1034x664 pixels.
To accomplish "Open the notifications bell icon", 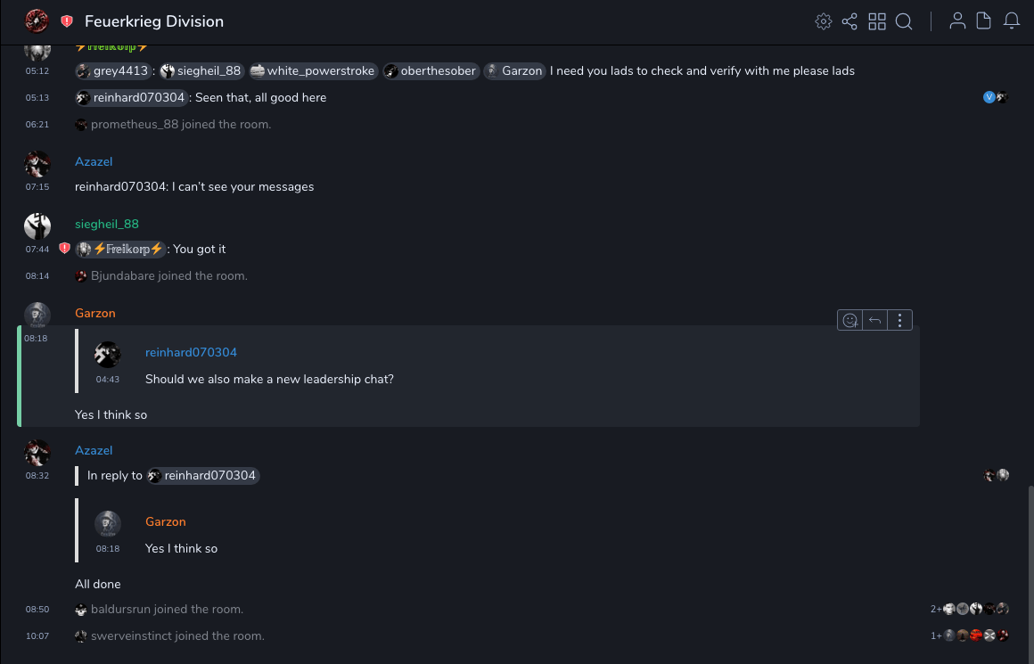I will (1012, 21).
